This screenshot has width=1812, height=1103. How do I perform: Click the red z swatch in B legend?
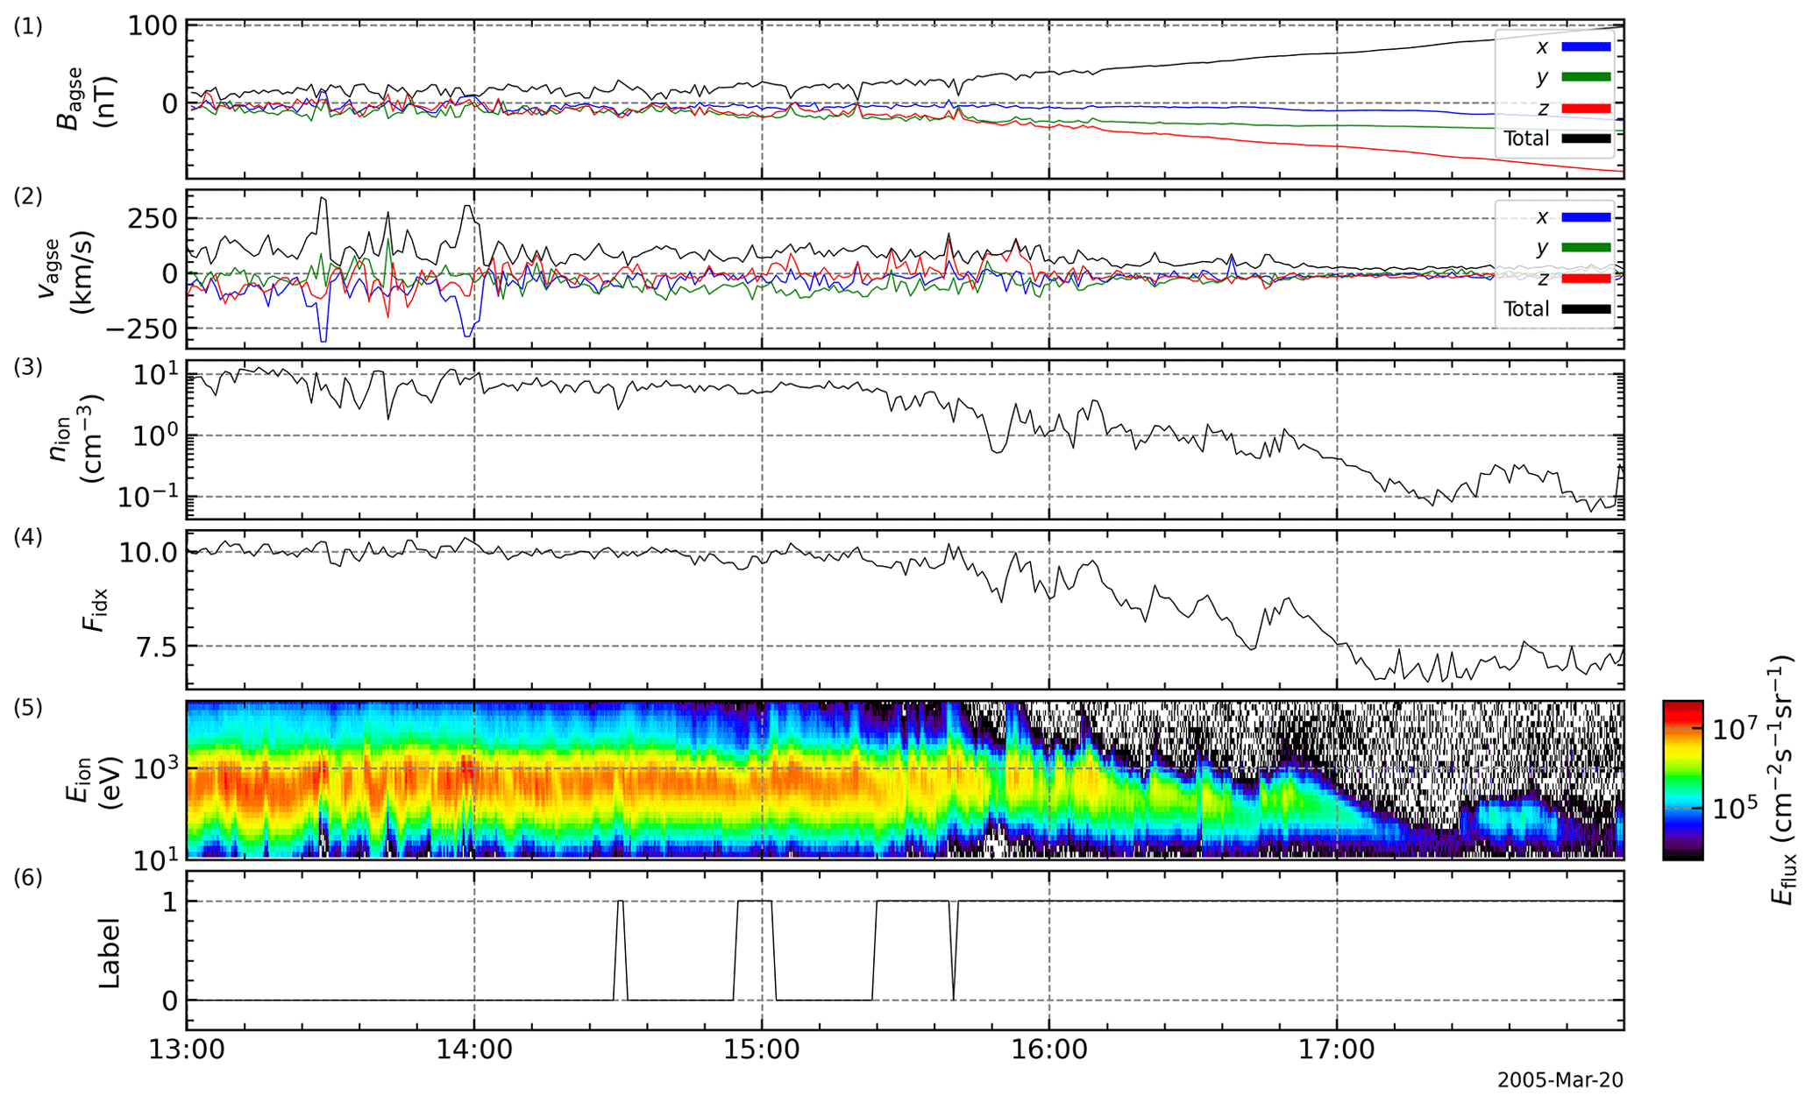tap(1586, 108)
